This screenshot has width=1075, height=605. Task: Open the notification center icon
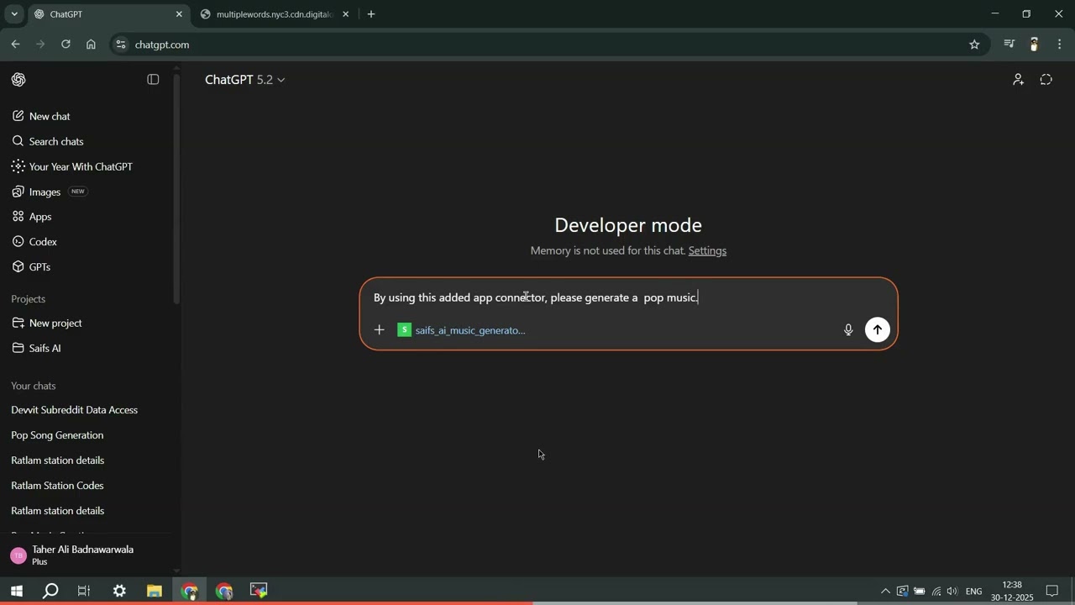point(1052,592)
